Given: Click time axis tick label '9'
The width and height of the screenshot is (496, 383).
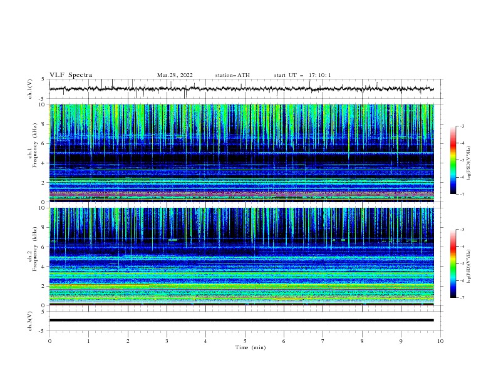Looking at the screenshot, I should pos(401,341).
